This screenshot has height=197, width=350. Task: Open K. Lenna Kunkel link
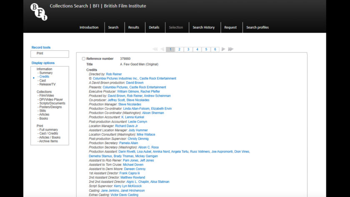132,117
